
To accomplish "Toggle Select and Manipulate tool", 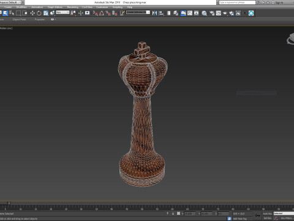I will [80, 13].
